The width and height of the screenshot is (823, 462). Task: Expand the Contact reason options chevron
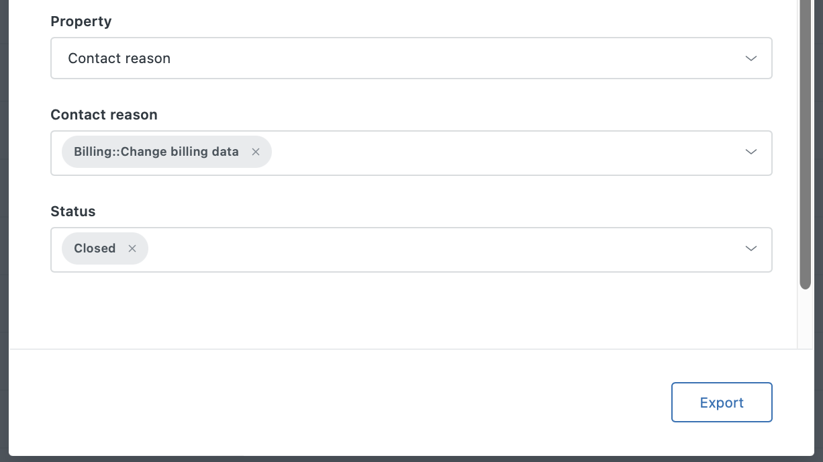(x=751, y=152)
